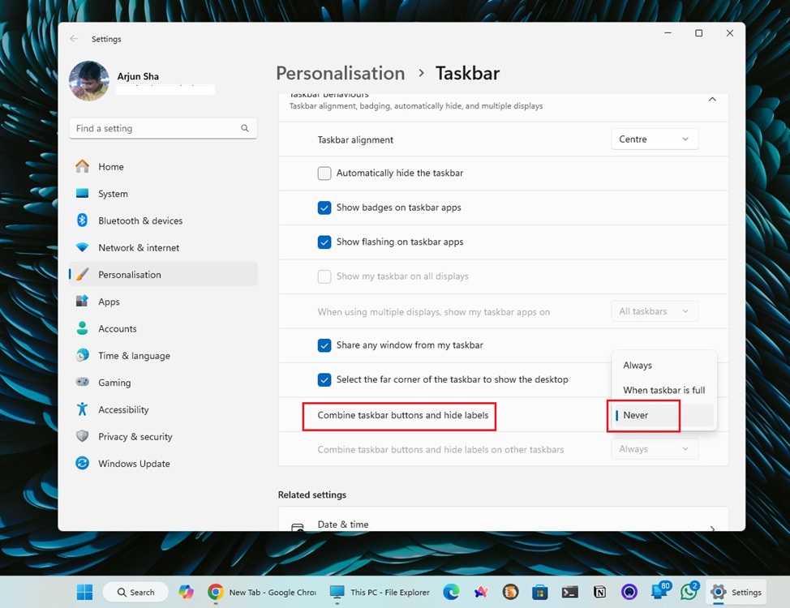790x608 pixels.
Task: Click the Privacy & security shield icon
Action: (82, 436)
